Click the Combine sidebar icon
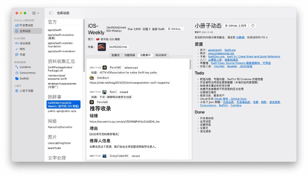 pyautogui.click(x=17, y=67)
